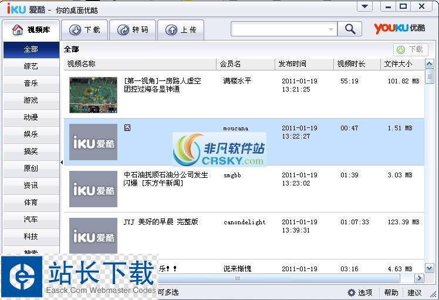Open the 下载 download tab

point(85,30)
